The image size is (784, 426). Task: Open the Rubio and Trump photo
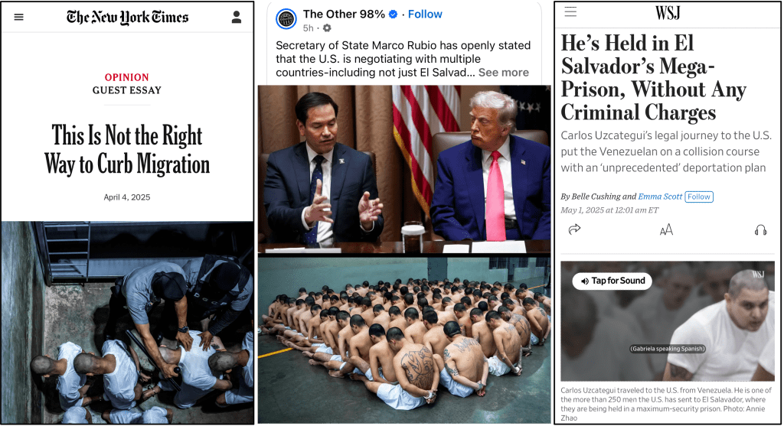tap(404, 169)
